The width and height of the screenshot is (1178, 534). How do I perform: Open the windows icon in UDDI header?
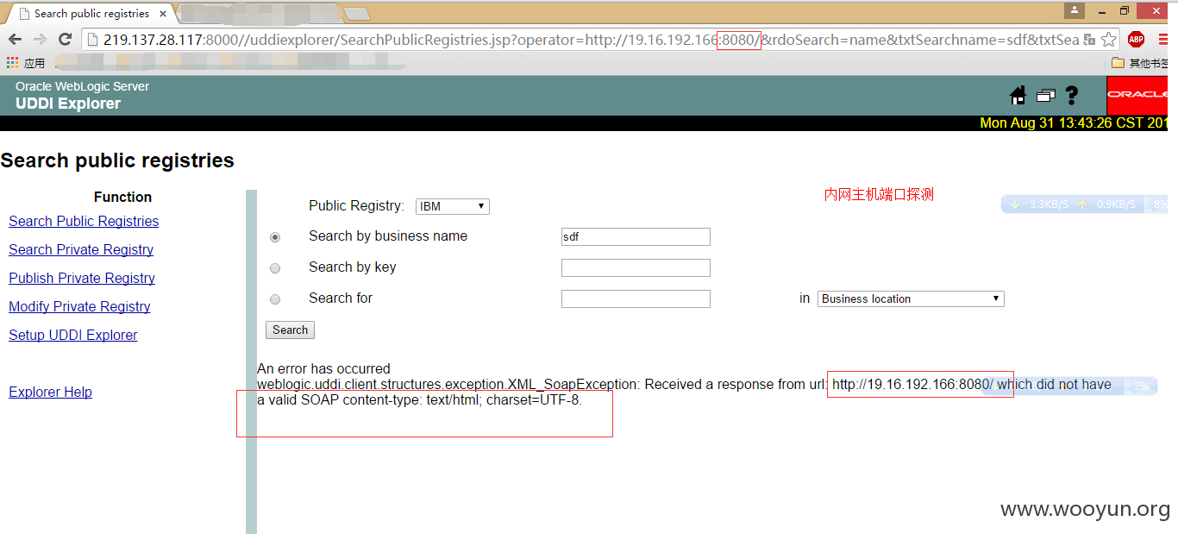[x=1046, y=96]
